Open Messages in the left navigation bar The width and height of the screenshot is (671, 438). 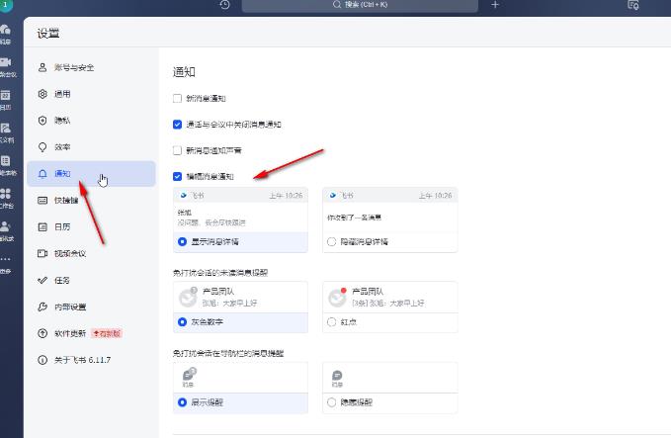[6, 34]
